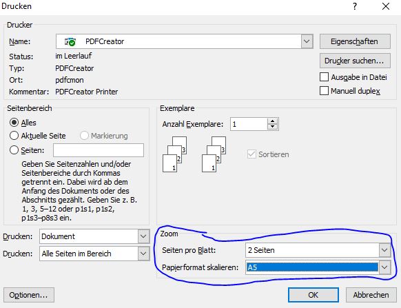401x308 pixels.
Task: Click Drucker suchen button
Action: pos(355,61)
